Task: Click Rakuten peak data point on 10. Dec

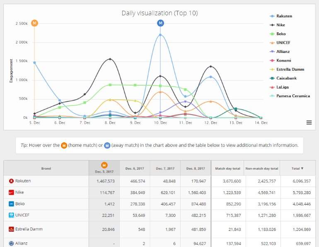Action: (x=160, y=35)
